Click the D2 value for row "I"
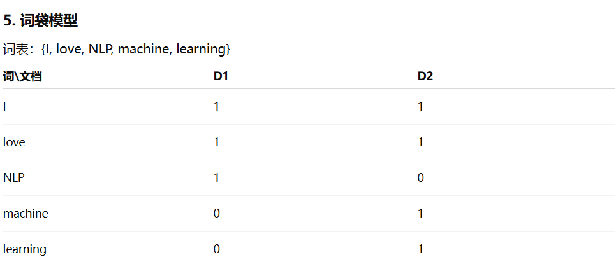Viewport: 616px width, 278px height. tap(421, 107)
